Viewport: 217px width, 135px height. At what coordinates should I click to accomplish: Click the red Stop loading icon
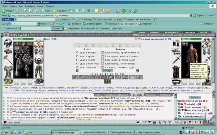[x=25, y=11]
